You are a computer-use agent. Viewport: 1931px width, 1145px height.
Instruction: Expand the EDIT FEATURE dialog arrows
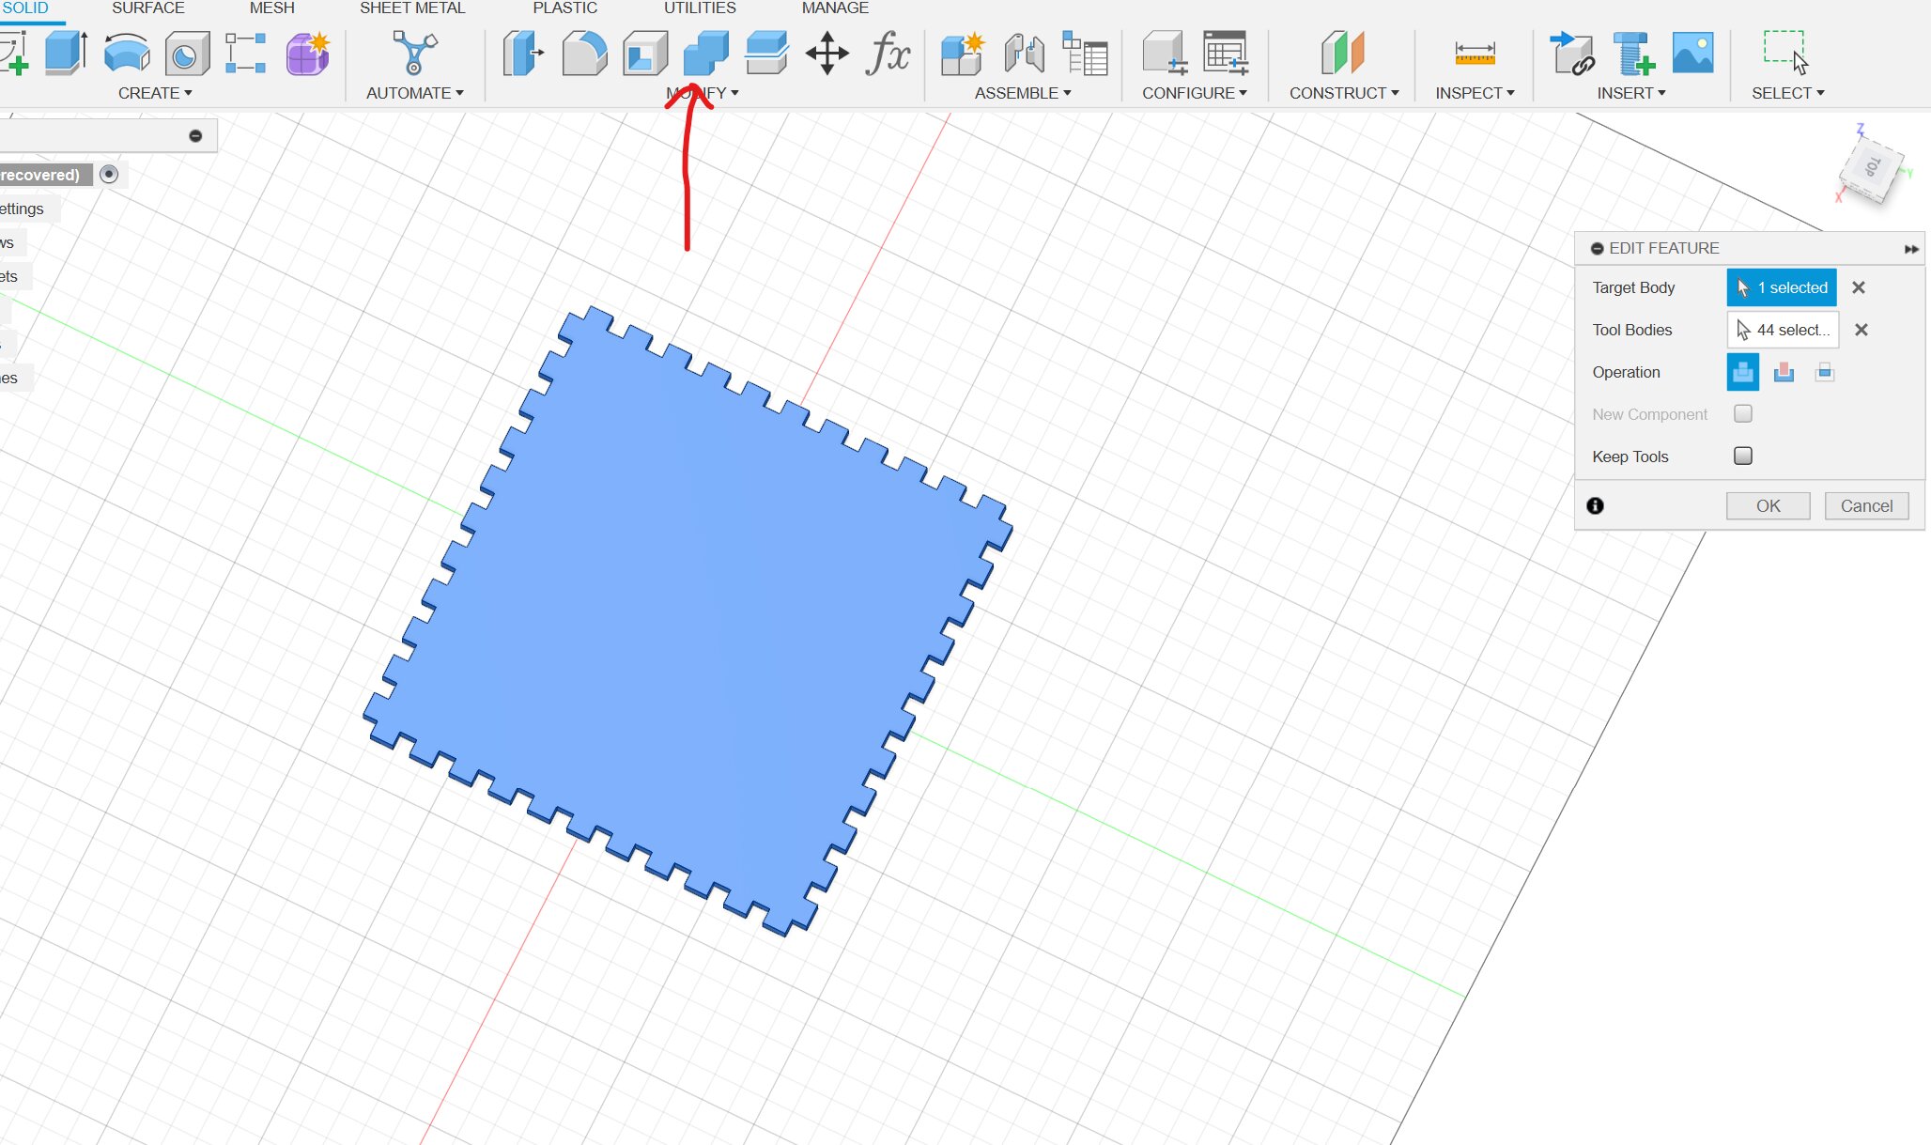1910,249
